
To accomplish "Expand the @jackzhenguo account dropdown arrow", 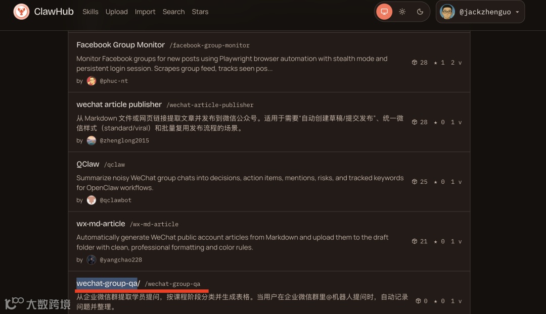I will point(518,12).
